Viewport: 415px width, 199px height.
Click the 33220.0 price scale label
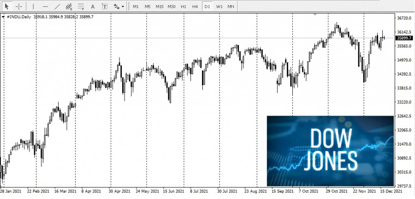(404, 102)
